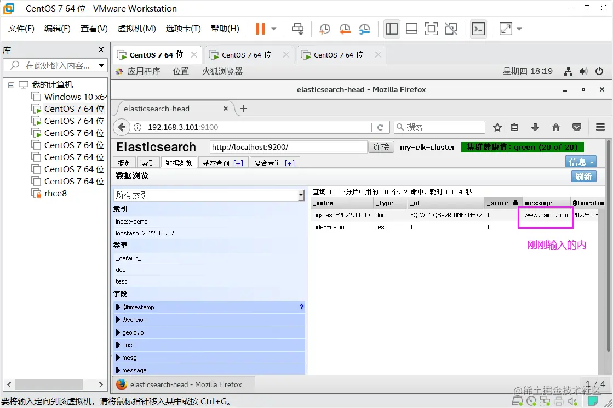Viewport: 613px width, 408px height.
Task: Open the 虚拟机(M) menu
Action: point(136,29)
